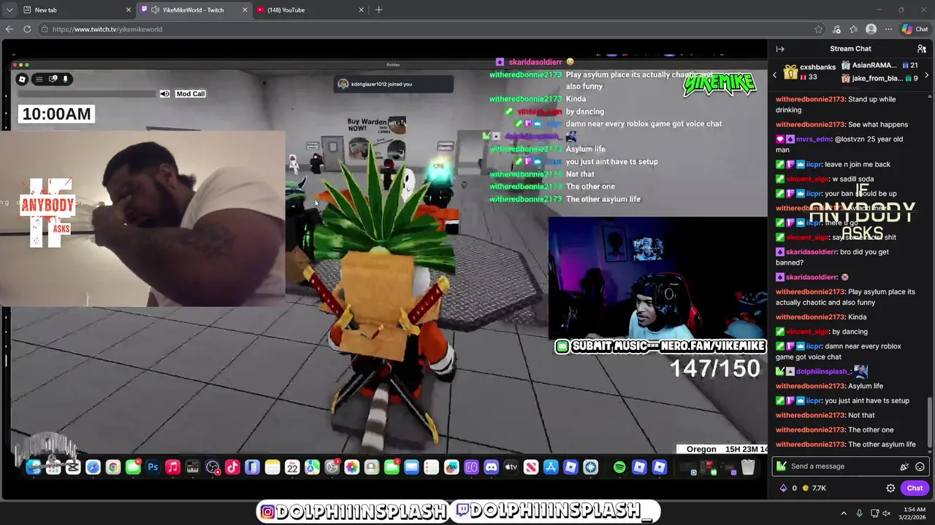Mute audio on the Twitch tab speaker icon
This screenshot has width=935, height=525.
click(x=155, y=9)
